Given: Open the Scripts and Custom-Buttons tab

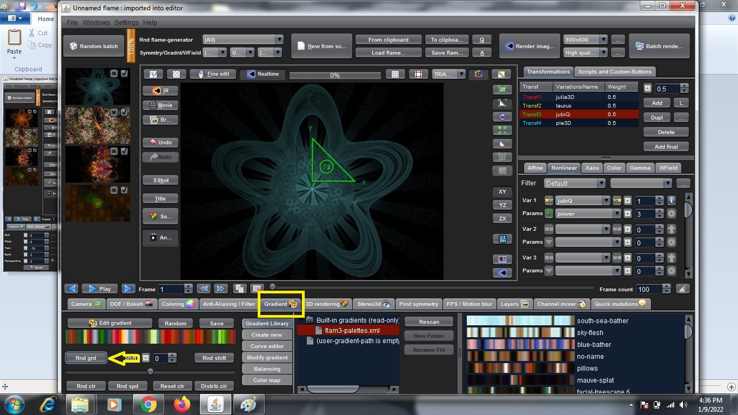Looking at the screenshot, I should click(614, 71).
